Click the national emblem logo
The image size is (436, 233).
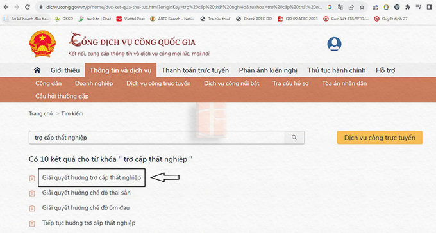(42, 44)
